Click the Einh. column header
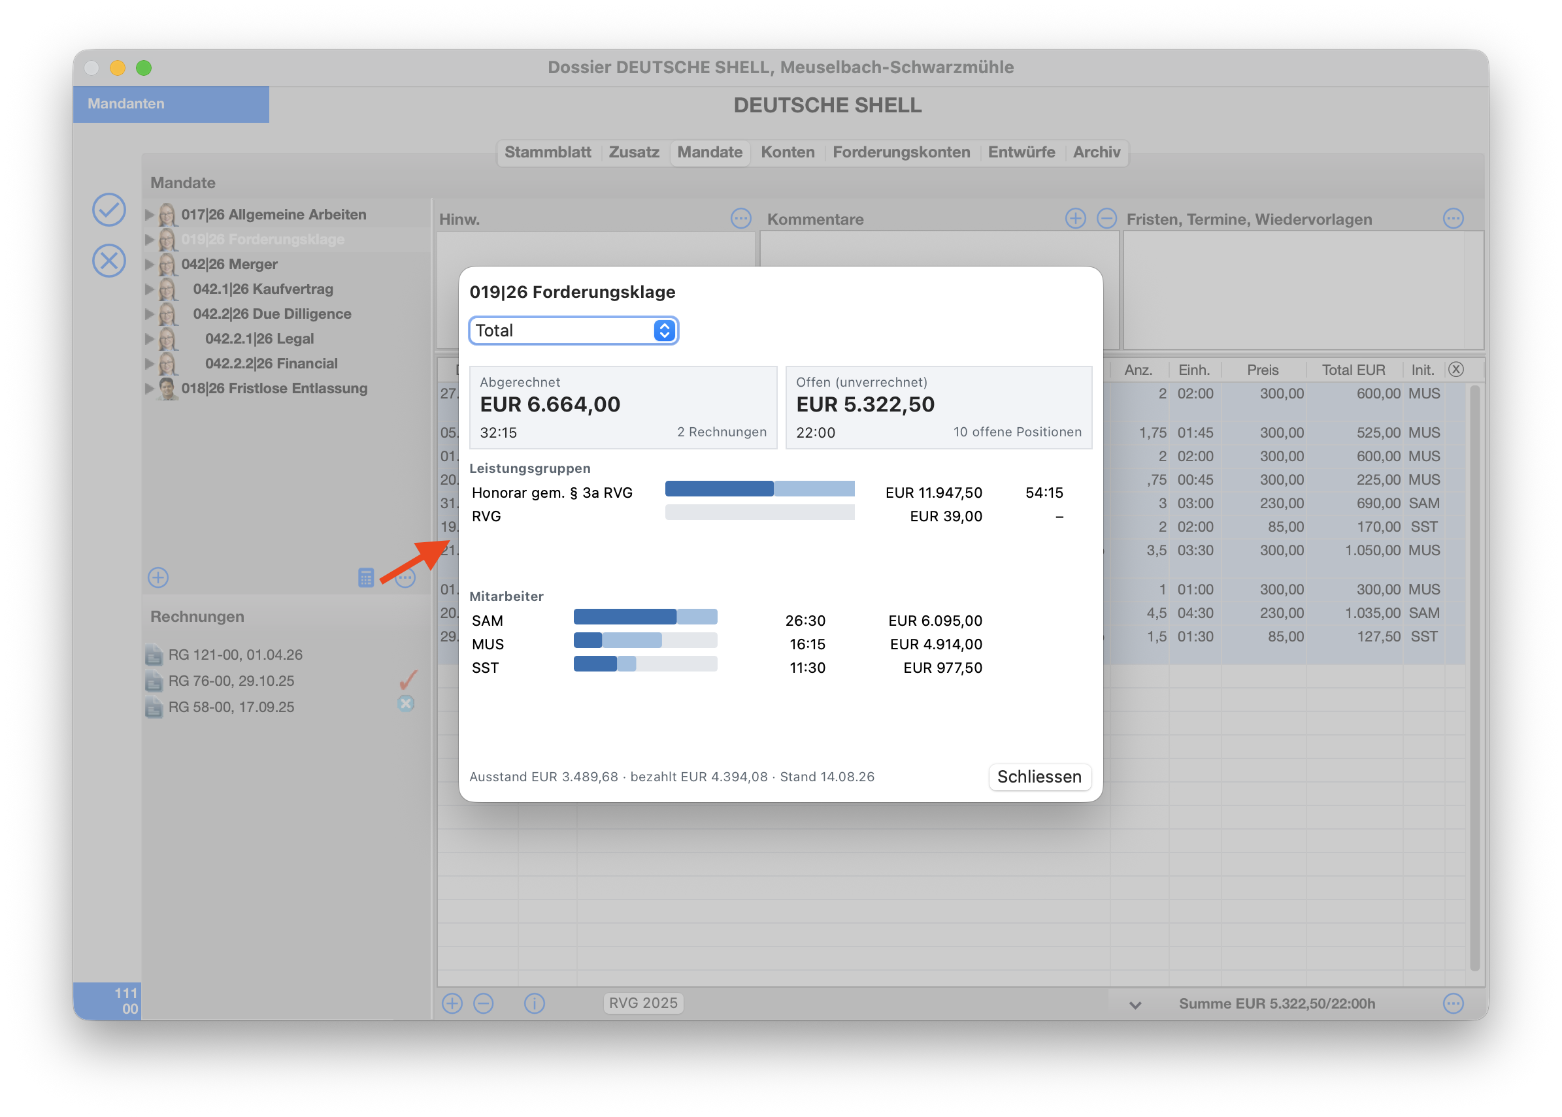This screenshot has width=1562, height=1117. pos(1194,370)
